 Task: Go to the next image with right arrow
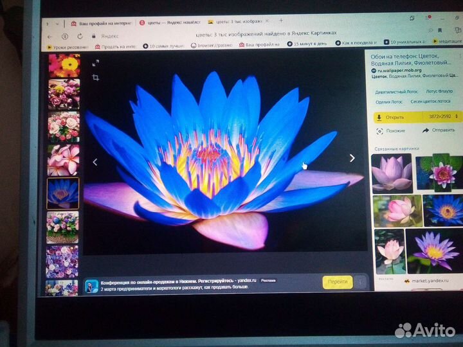(352, 158)
